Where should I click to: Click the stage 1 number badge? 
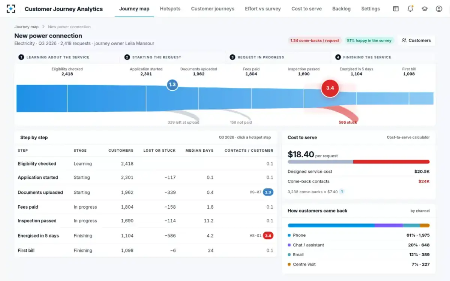click(x=21, y=57)
